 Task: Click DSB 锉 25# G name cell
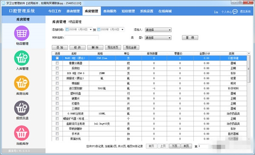[x=76, y=73]
